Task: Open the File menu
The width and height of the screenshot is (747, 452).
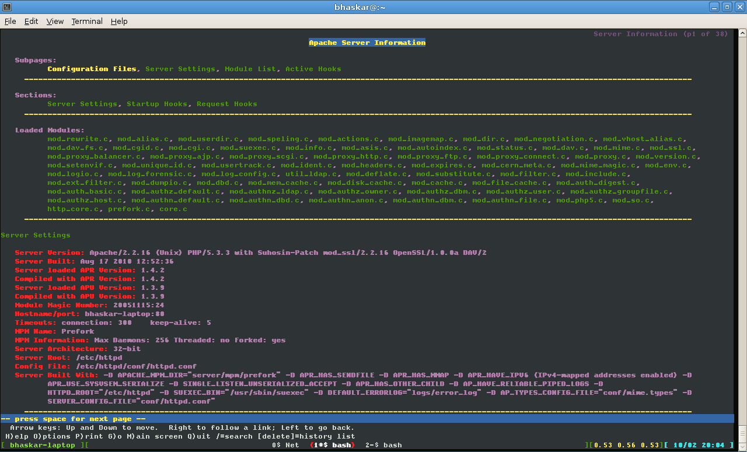Action: [x=10, y=21]
